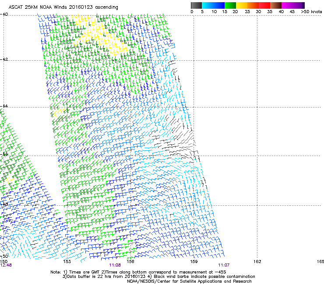The height and width of the screenshot is (284, 324).
Task: Click the 165 longitude label
Action: (x=320, y=262)
